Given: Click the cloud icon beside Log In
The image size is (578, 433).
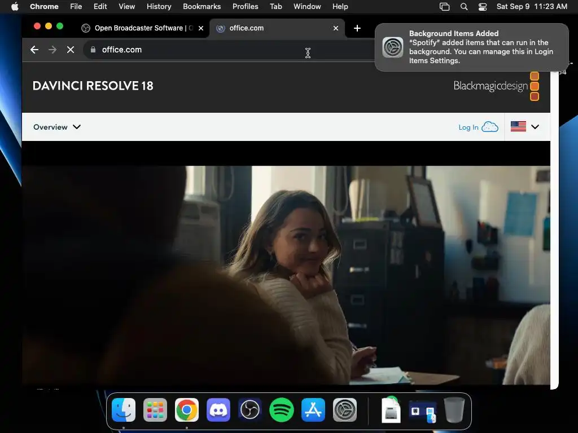Looking at the screenshot, I should 490,127.
